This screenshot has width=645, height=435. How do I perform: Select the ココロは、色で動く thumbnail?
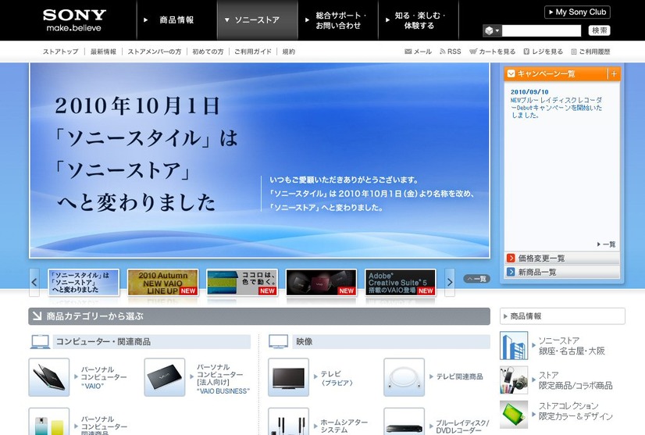(242, 282)
